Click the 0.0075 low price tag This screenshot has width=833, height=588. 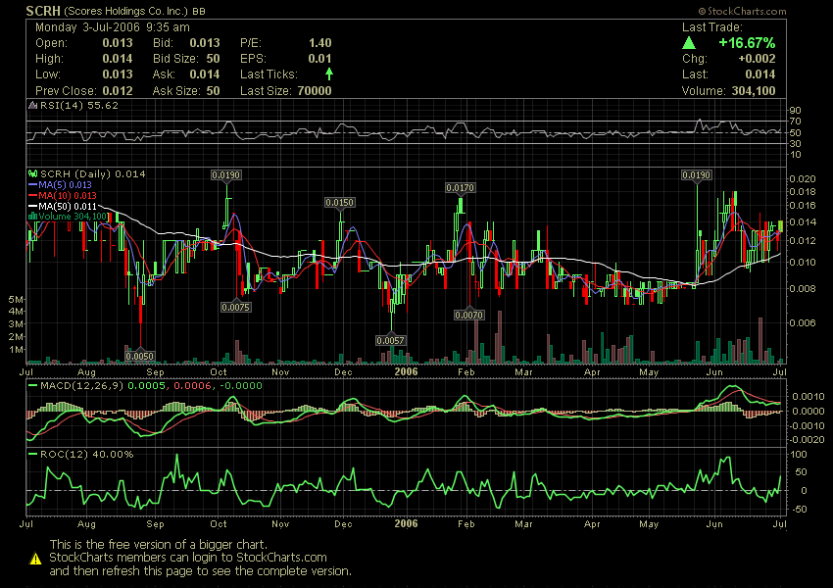coord(236,307)
